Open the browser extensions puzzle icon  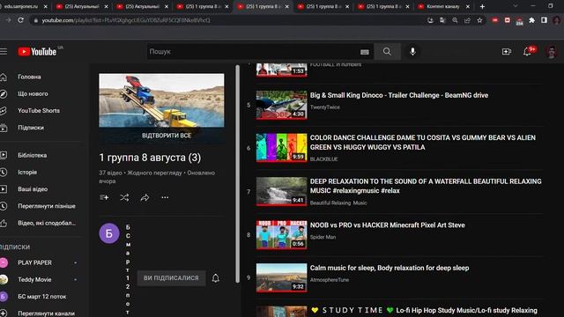pos(531,20)
